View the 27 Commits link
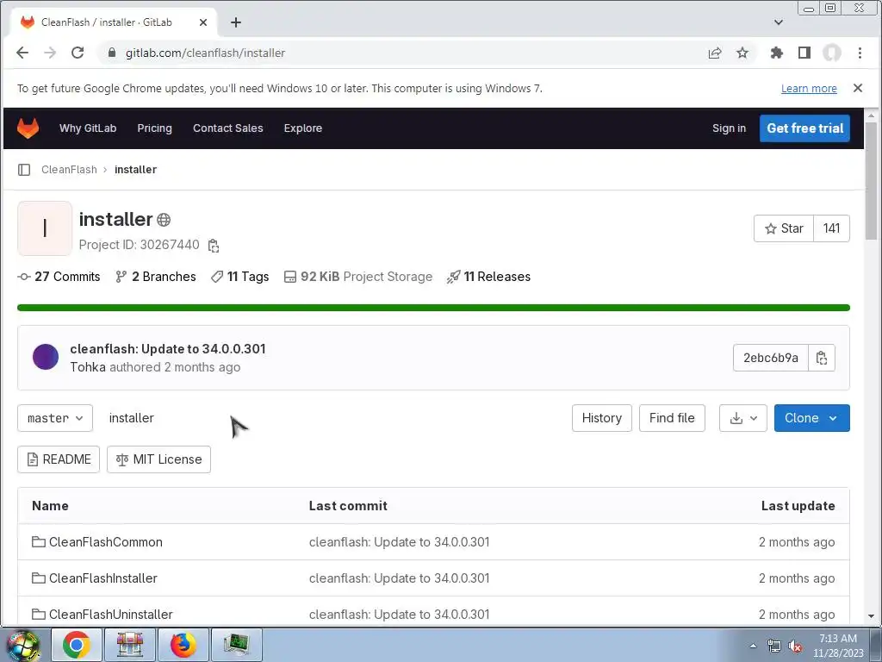This screenshot has height=662, width=882. 59,277
